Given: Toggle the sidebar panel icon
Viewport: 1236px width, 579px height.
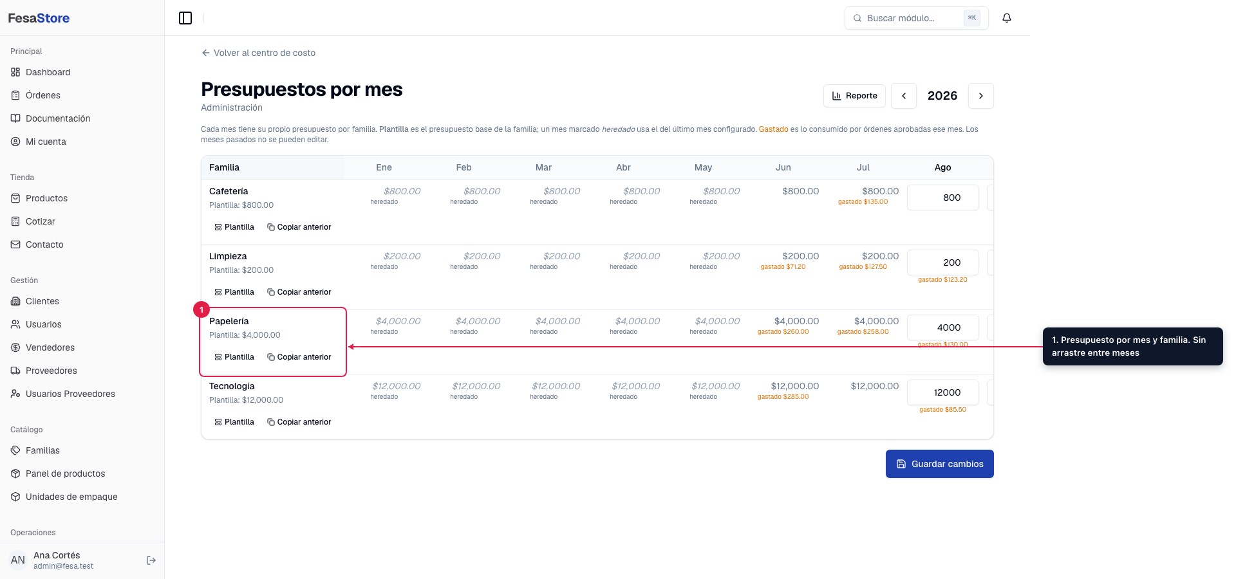Looking at the screenshot, I should (x=185, y=18).
